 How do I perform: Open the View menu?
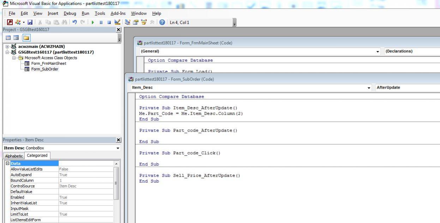[x=38, y=13]
